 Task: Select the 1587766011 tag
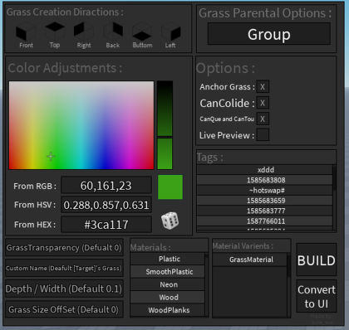click(x=265, y=221)
